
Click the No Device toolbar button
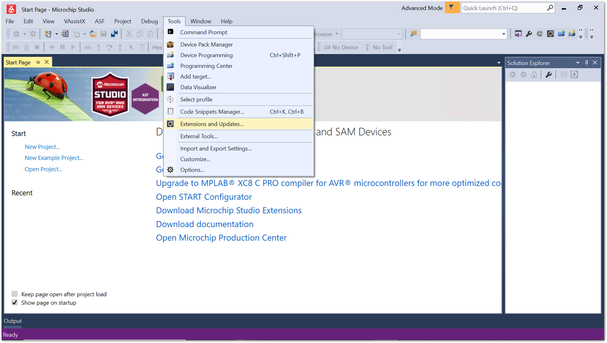(341, 47)
